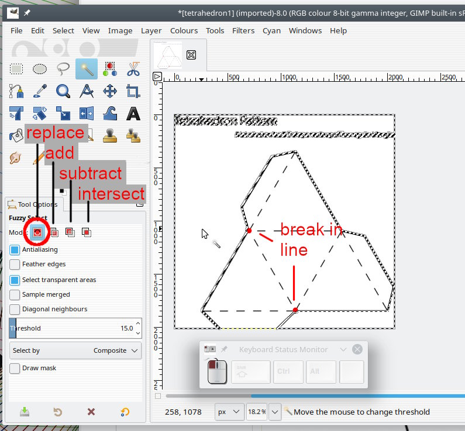Select the Text tool

click(133, 113)
